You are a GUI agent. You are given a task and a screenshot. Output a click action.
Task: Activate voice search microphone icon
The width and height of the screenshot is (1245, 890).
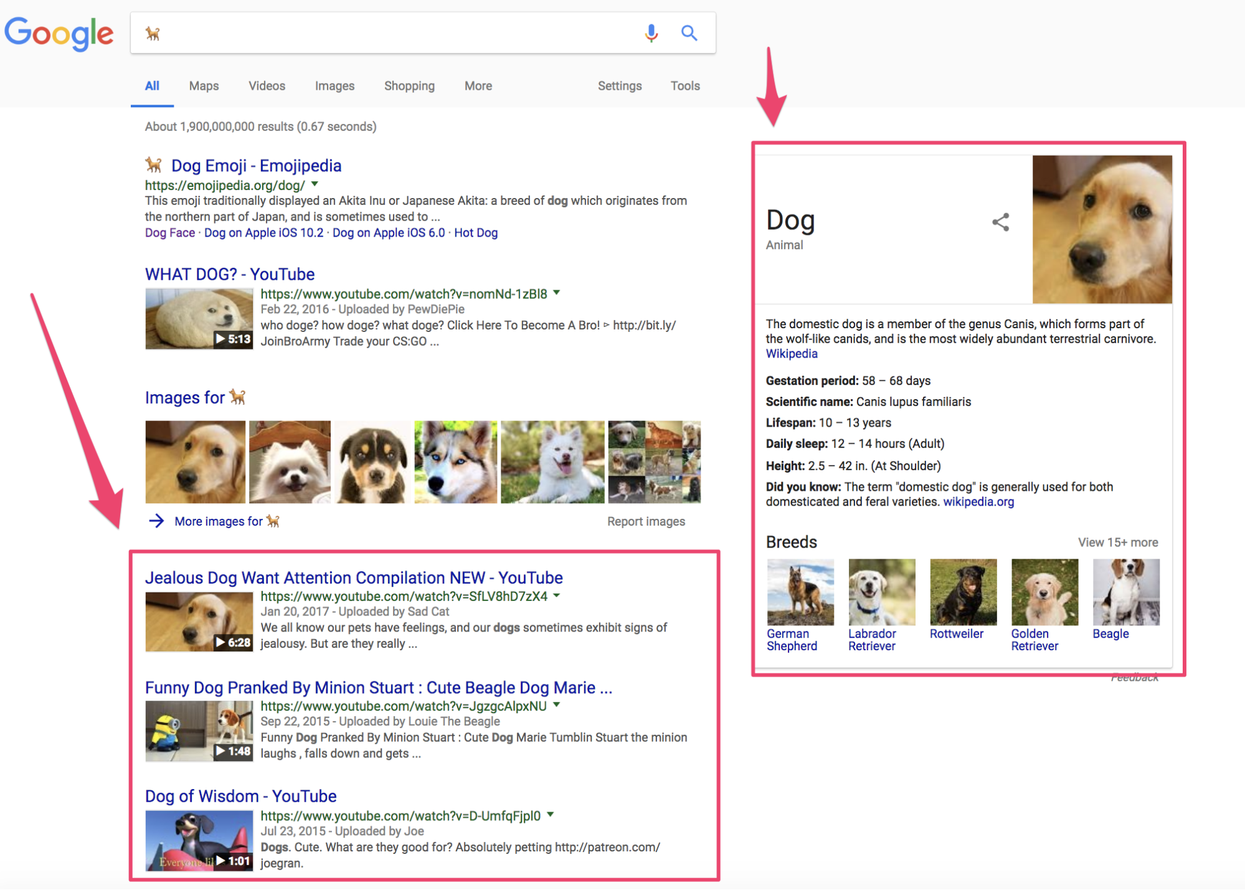click(x=651, y=33)
